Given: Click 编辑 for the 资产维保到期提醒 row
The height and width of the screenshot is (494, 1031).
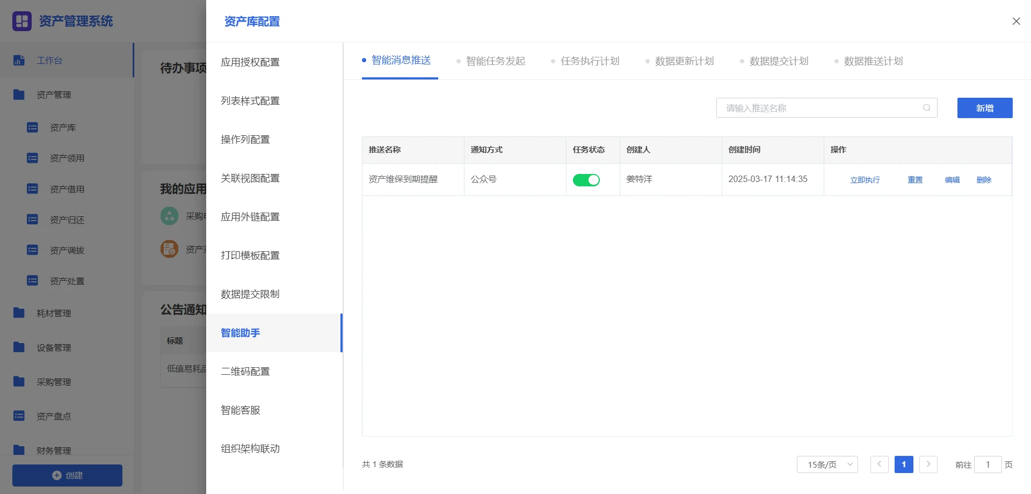Looking at the screenshot, I should tap(952, 180).
